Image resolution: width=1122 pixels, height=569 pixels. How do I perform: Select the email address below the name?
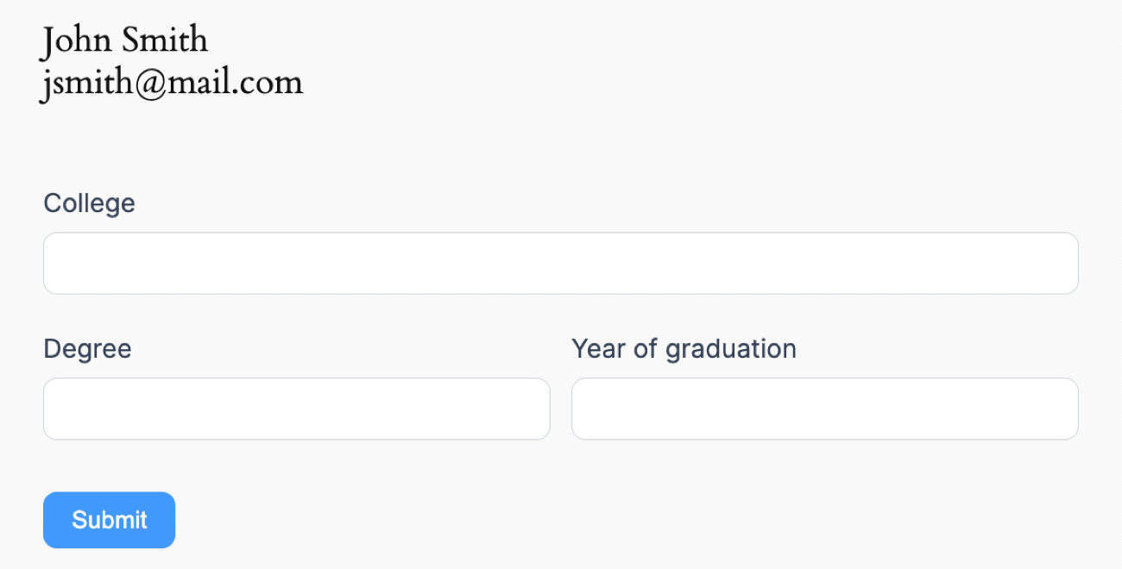click(x=173, y=83)
